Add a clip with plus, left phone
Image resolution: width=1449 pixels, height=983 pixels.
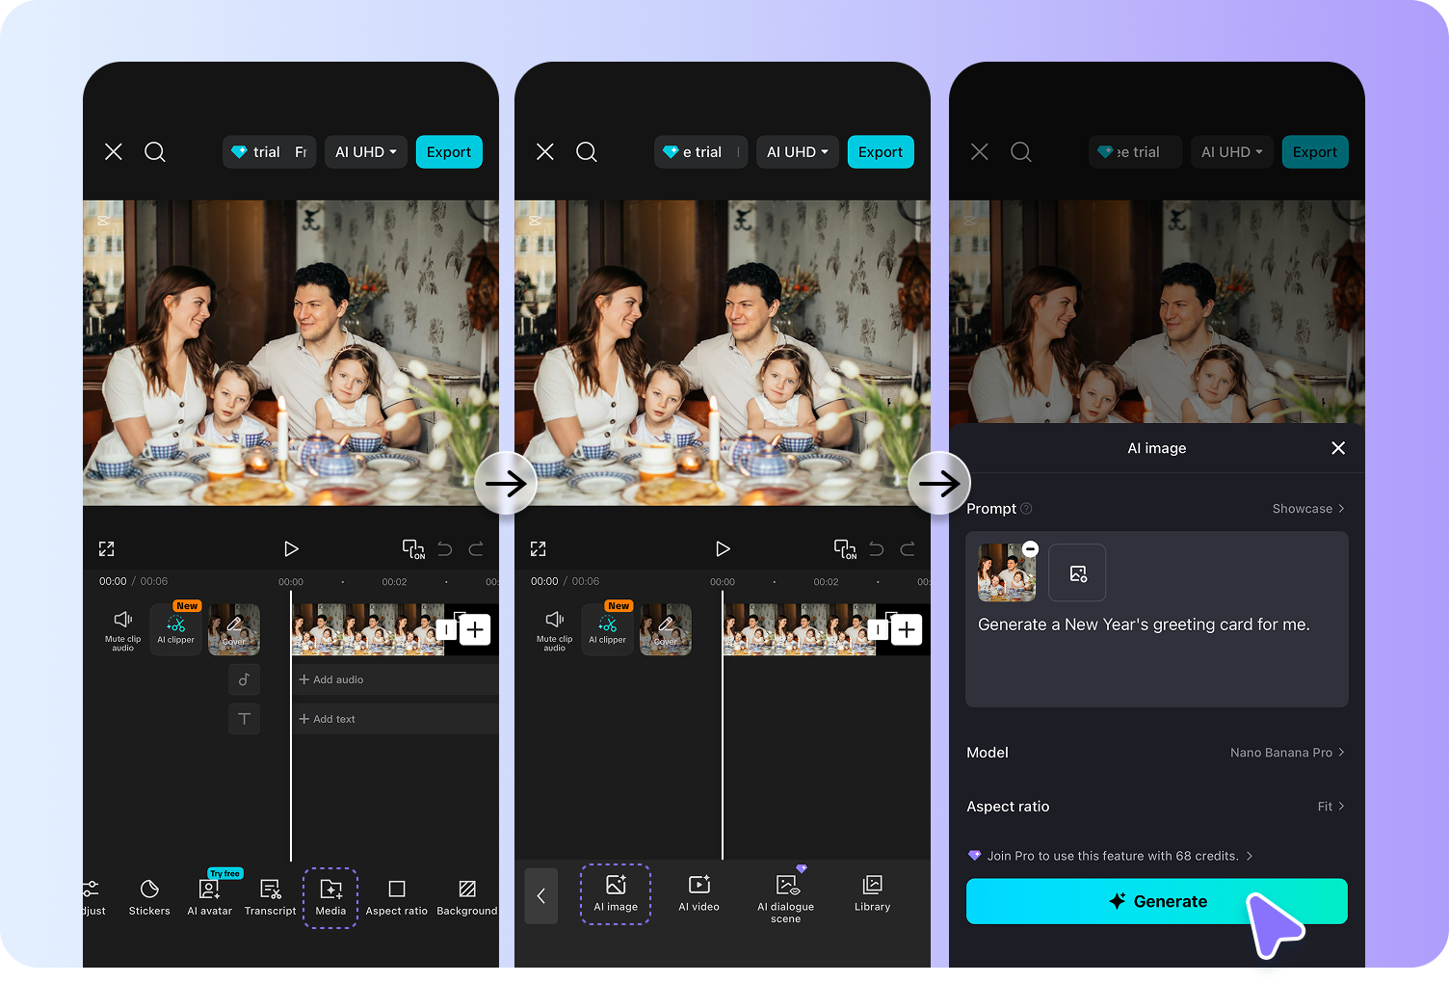476,630
